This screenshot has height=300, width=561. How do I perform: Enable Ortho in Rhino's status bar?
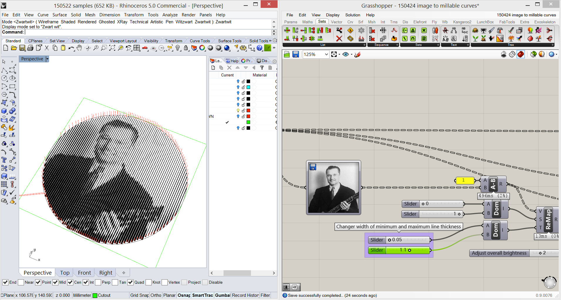pos(156,295)
